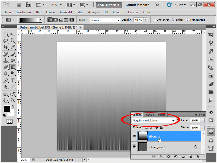Select the Lasso tool
The height and width of the screenshot is (163, 217).
coord(6,40)
